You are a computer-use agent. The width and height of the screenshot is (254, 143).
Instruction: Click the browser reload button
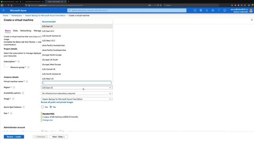click(8, 5)
